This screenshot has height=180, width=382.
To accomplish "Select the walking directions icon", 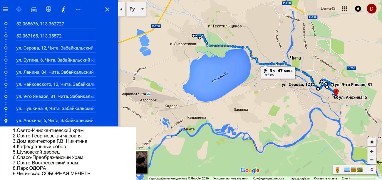I will (63, 9).
